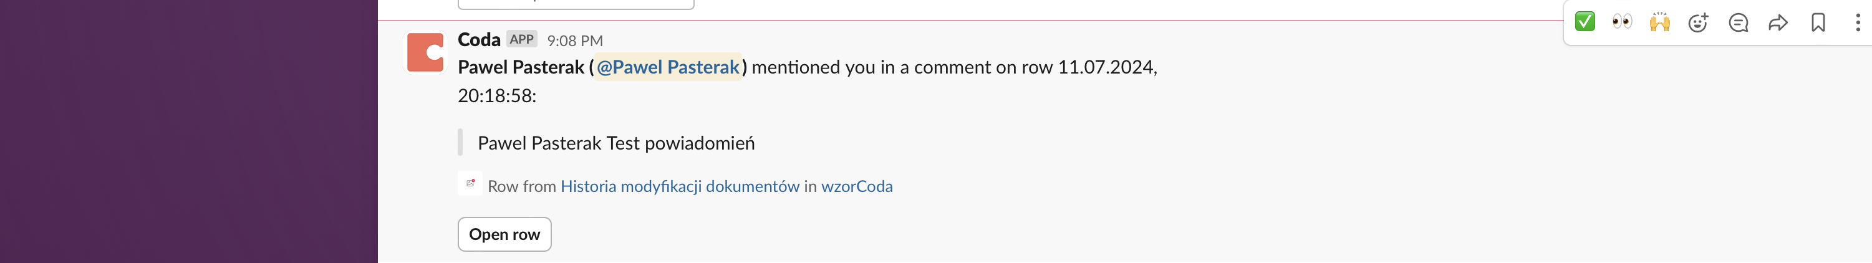Click the purple sidebar area
The height and width of the screenshot is (263, 1872).
[x=189, y=131]
